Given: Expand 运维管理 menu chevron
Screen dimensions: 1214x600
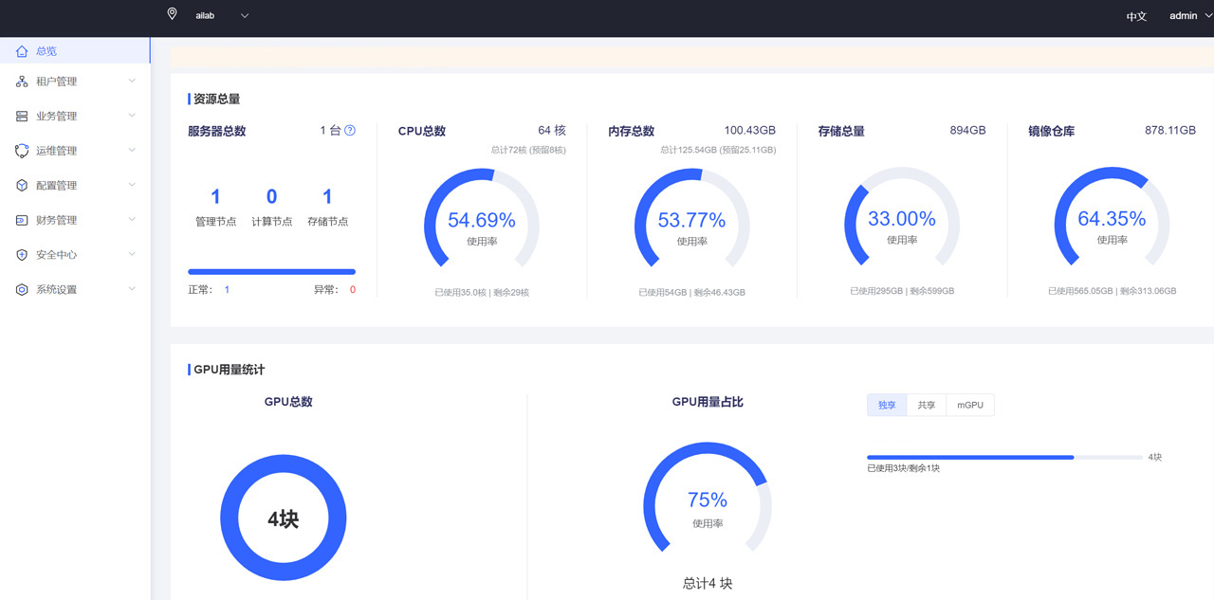Looking at the screenshot, I should pyautogui.click(x=132, y=150).
